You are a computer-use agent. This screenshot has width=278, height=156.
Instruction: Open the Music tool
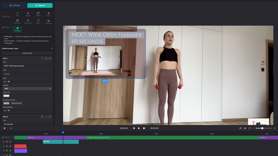coord(38,22)
